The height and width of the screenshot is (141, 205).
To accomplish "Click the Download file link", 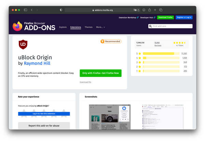I will [85, 82].
